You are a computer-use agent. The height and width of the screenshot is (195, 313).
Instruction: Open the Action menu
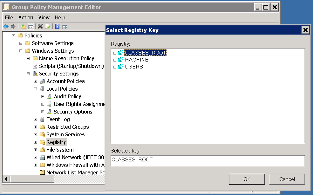(26, 17)
